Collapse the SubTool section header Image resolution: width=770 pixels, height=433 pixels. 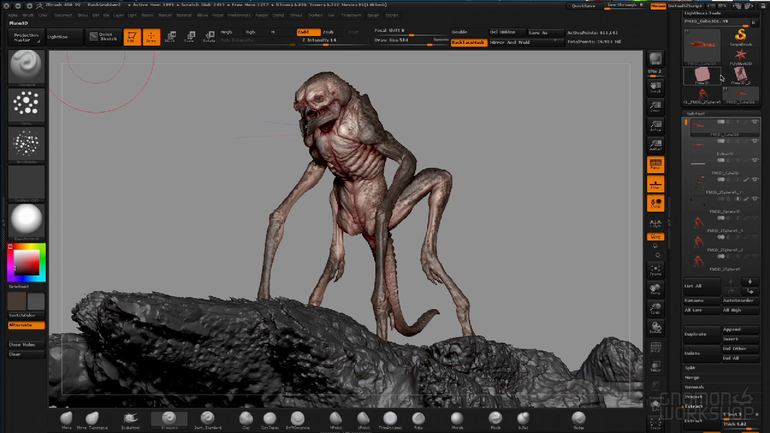pyautogui.click(x=695, y=113)
